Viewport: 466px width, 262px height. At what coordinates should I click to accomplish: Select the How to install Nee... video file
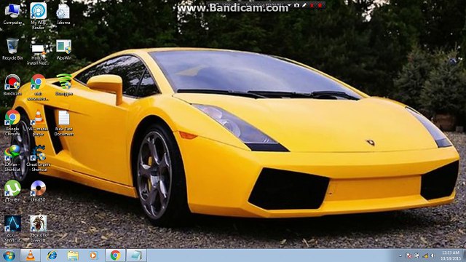(38, 54)
